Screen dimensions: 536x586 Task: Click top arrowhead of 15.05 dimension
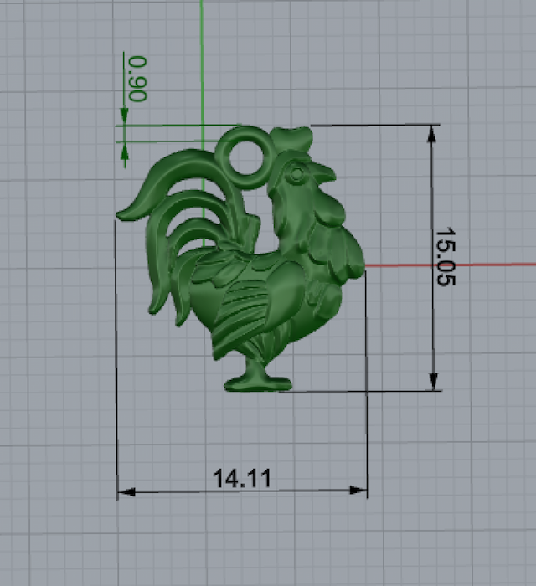(431, 134)
